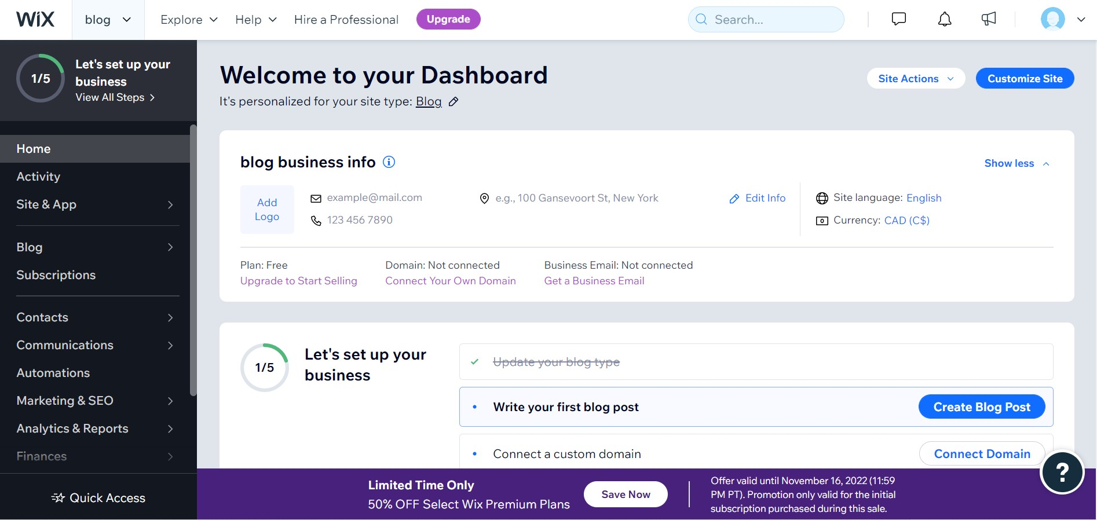This screenshot has width=1097, height=520.
Task: Open the help question mark bubble
Action: pyautogui.click(x=1062, y=473)
